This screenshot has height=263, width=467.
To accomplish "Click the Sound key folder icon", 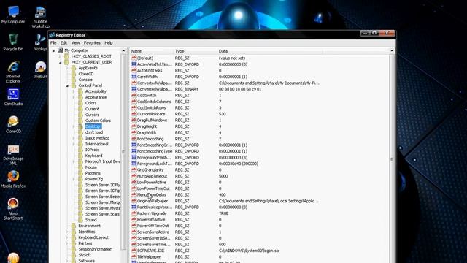I will [80, 220].
